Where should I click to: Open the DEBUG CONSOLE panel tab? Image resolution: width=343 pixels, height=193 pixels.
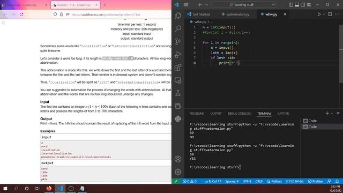(240, 113)
